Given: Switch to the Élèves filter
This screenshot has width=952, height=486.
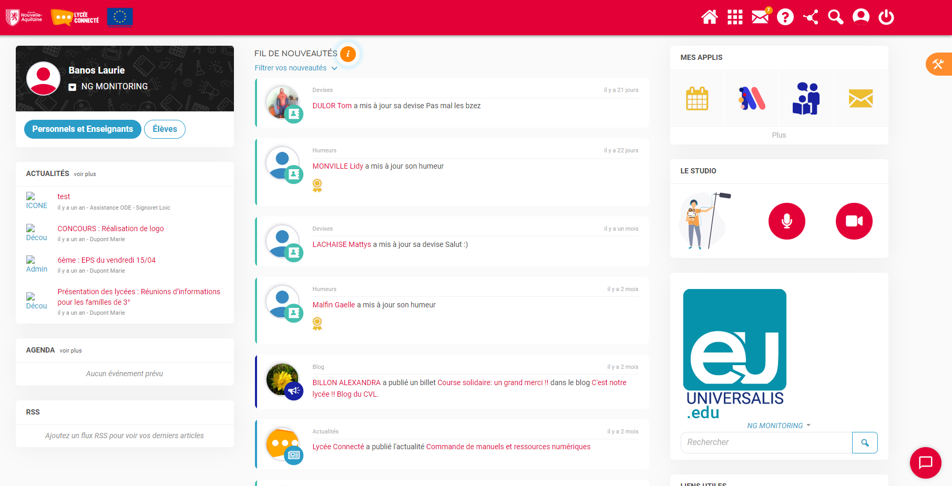Looking at the screenshot, I should pos(165,129).
